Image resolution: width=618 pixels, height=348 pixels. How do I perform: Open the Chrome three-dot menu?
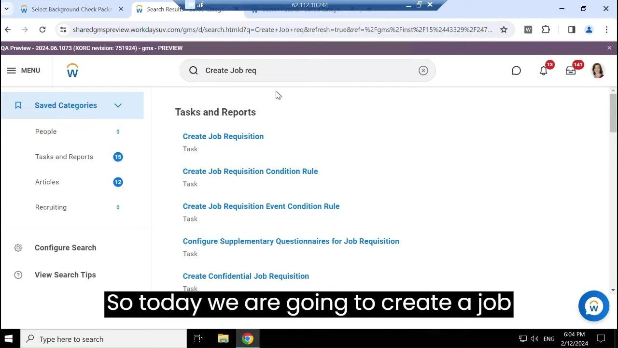pyautogui.click(x=606, y=29)
